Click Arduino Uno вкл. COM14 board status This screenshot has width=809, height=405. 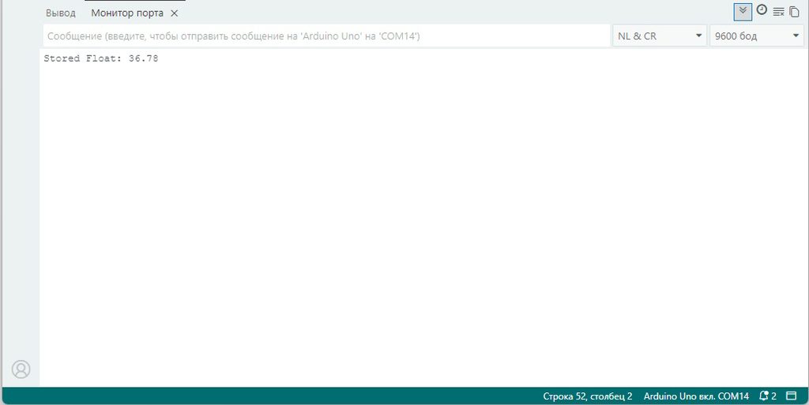click(x=696, y=396)
